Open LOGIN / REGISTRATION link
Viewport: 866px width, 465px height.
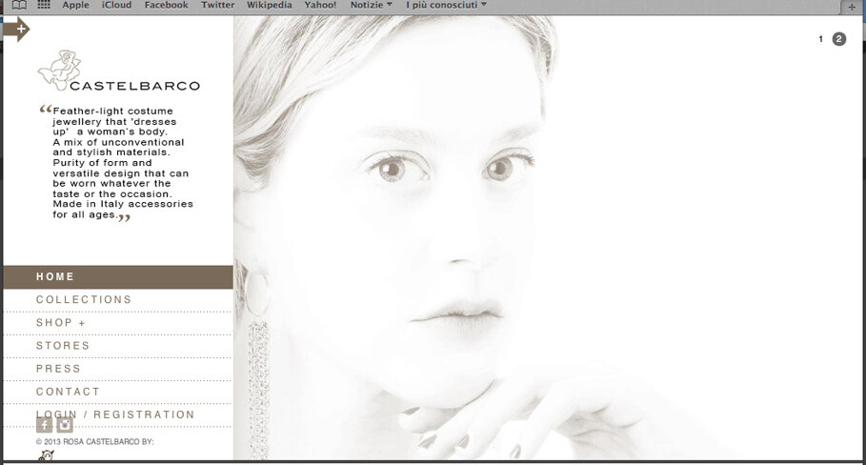(115, 414)
